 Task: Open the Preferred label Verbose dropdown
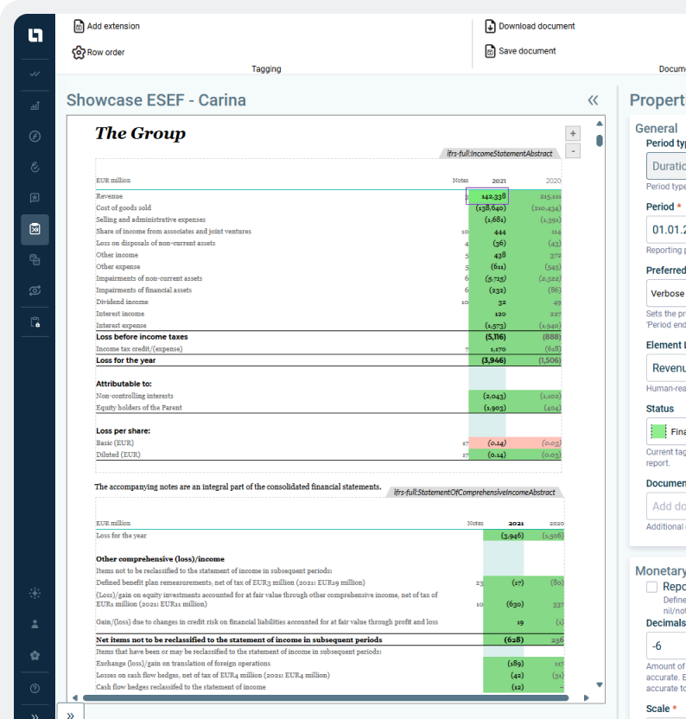tap(666, 294)
